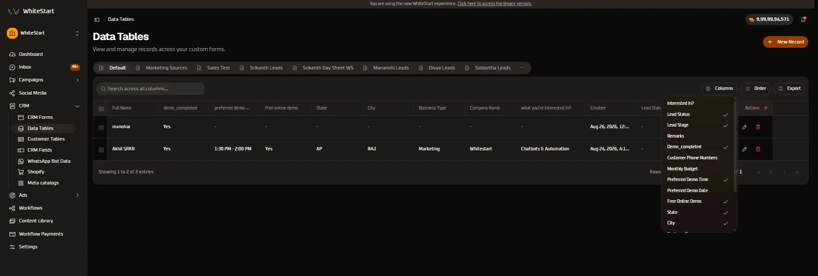818x276 pixels.
Task: Focus the Search across all columns field
Action: [x=150, y=89]
